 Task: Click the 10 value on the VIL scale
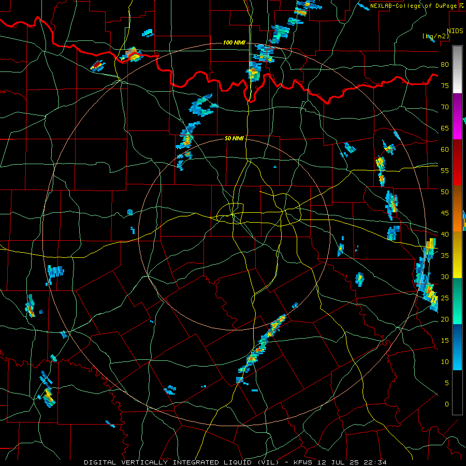[445, 362]
